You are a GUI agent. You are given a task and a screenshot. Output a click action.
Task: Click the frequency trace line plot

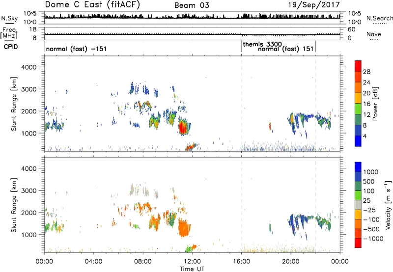[192, 33]
